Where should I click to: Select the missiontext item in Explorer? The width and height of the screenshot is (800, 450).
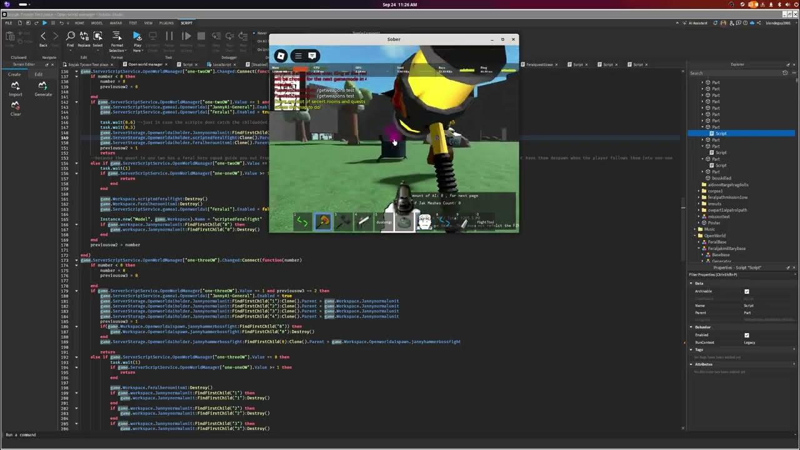point(719,217)
